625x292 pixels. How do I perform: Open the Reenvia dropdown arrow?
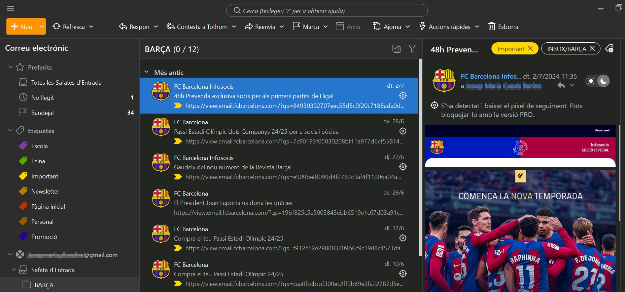click(282, 27)
